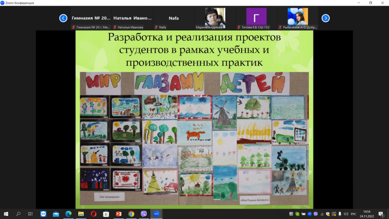
Task: Open Google Chrome from taskbar
Action: click(131, 214)
